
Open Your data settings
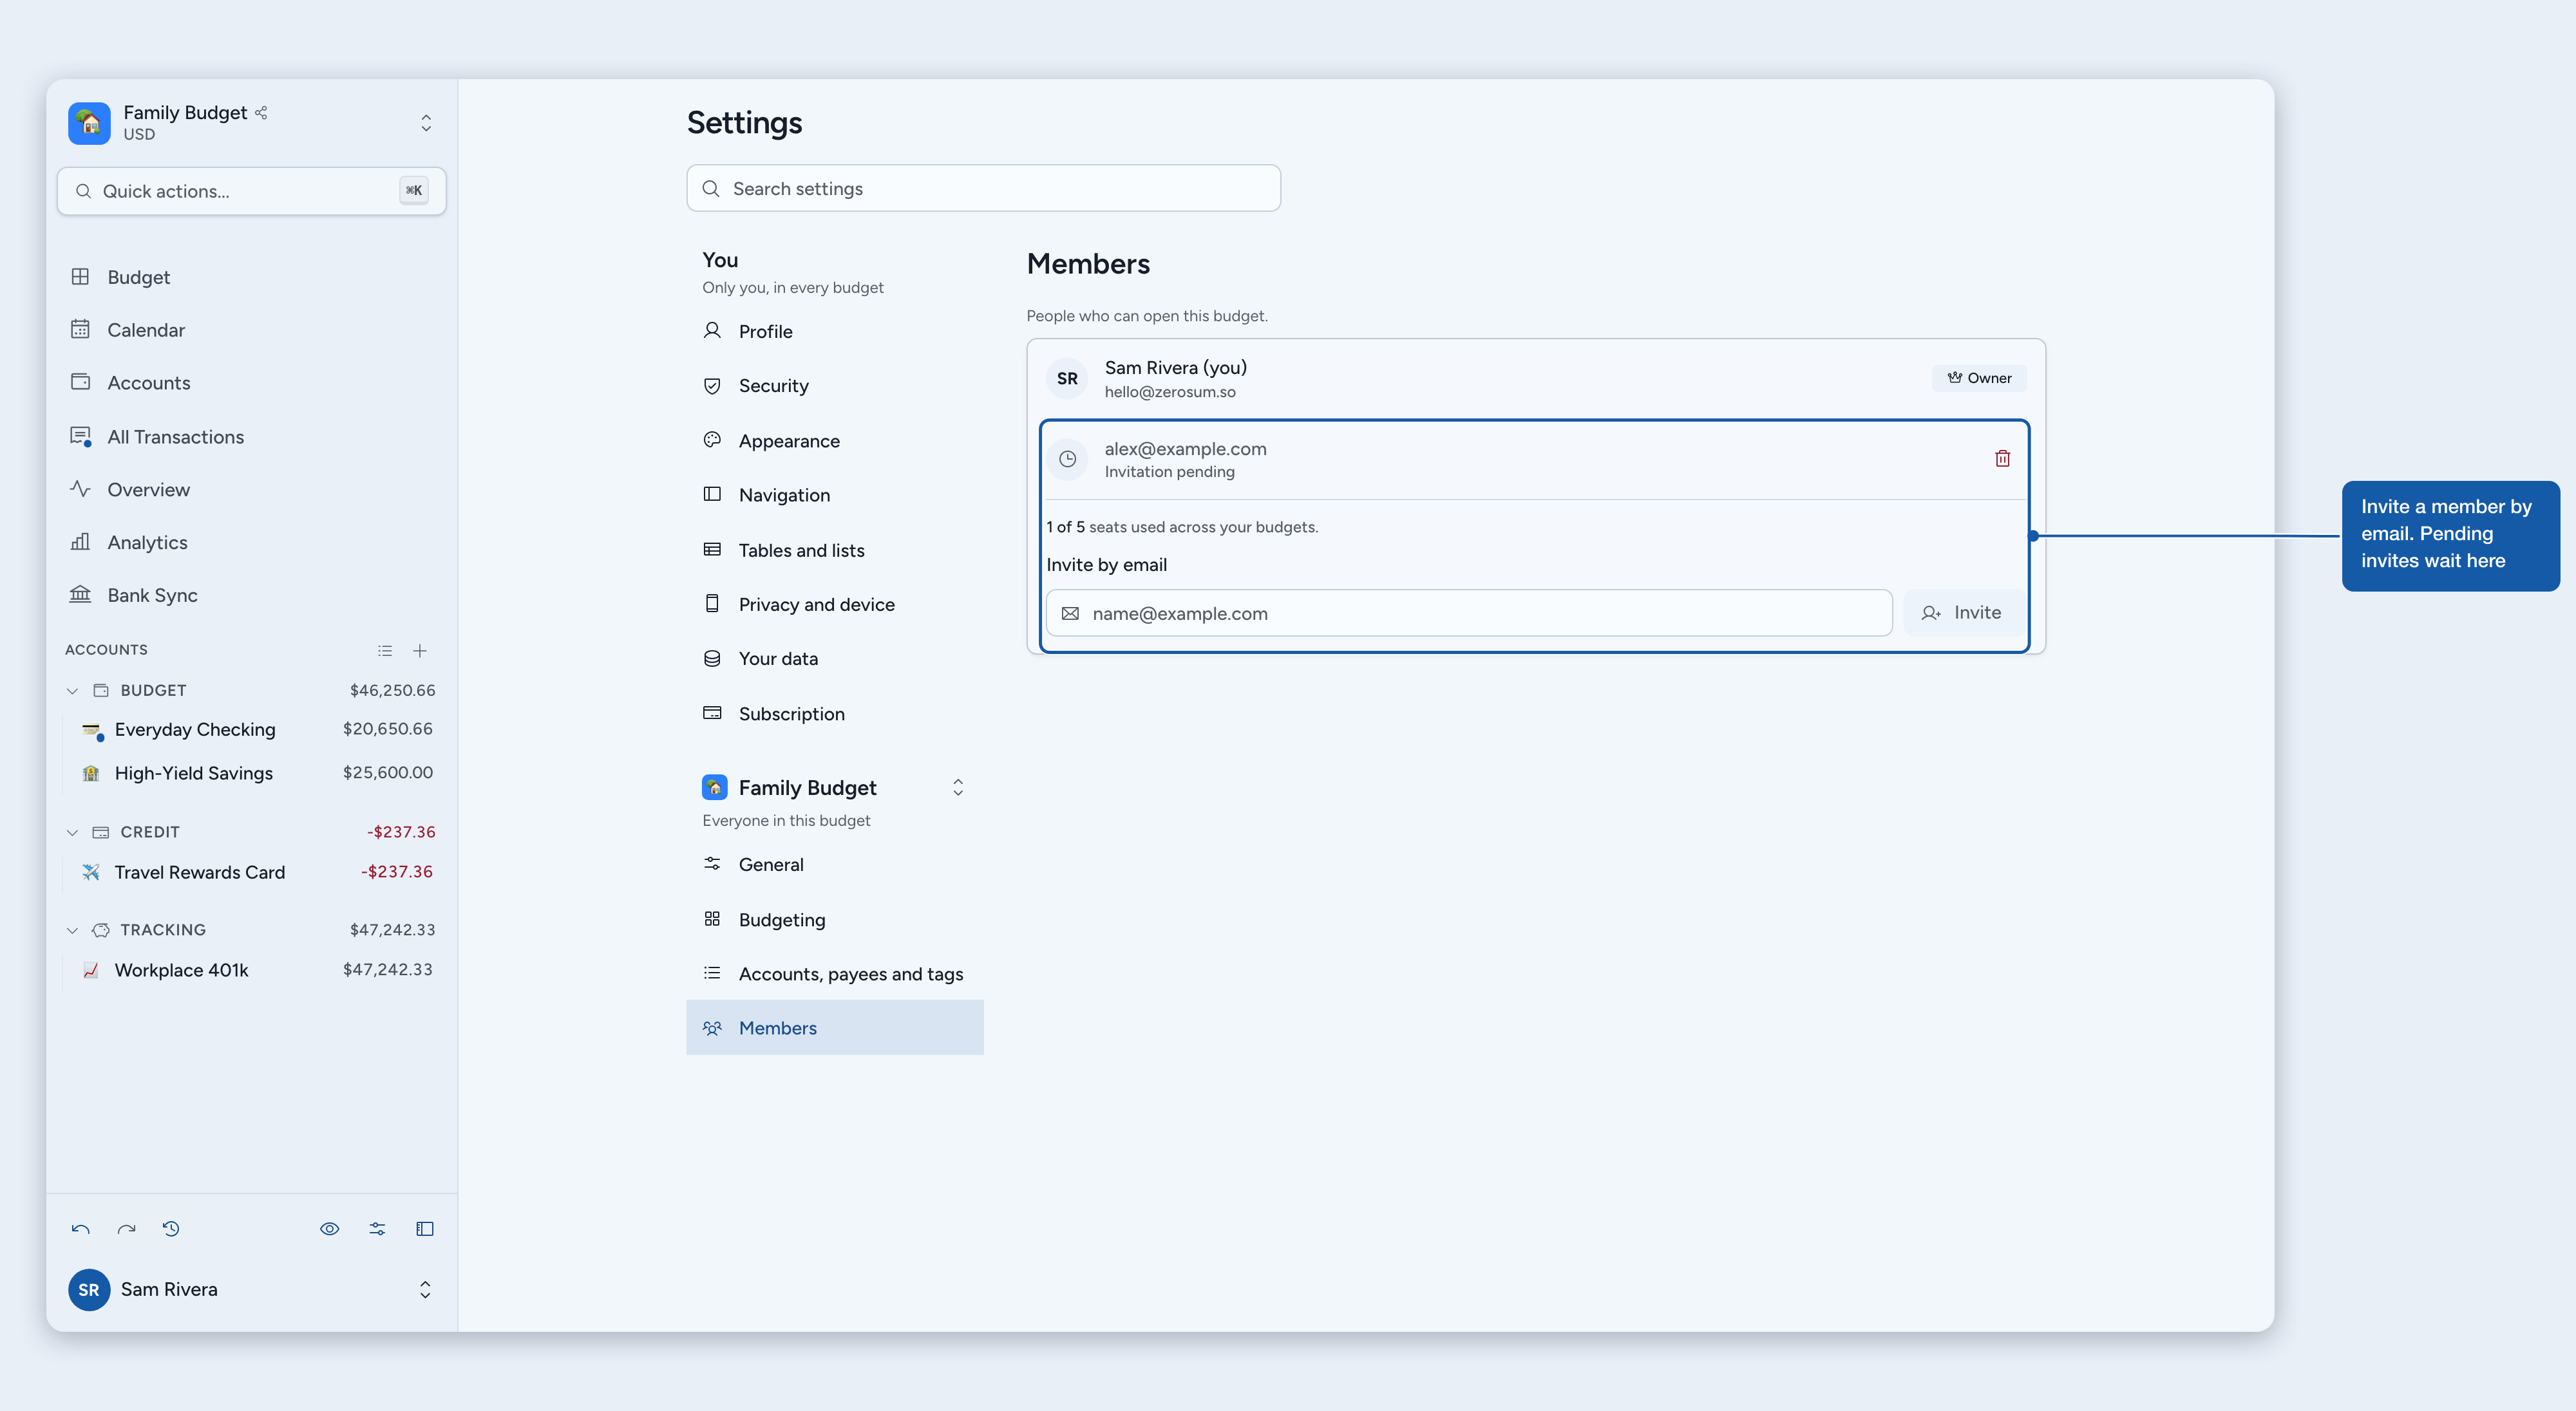(835, 659)
